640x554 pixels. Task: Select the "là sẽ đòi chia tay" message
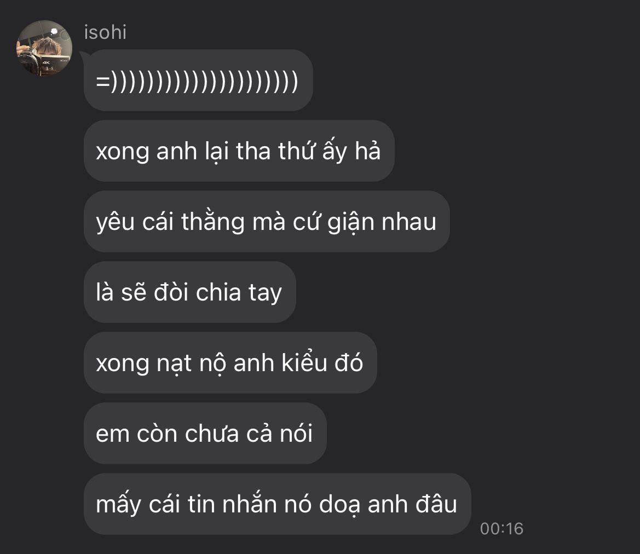(x=190, y=292)
